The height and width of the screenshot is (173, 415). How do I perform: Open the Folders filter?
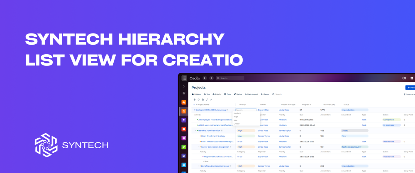pos(196,94)
